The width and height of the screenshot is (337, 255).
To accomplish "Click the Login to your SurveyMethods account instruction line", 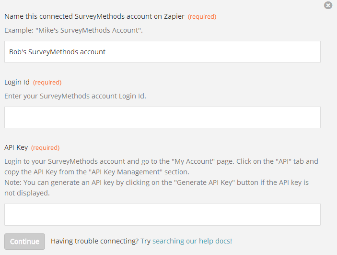I will [162, 161].
